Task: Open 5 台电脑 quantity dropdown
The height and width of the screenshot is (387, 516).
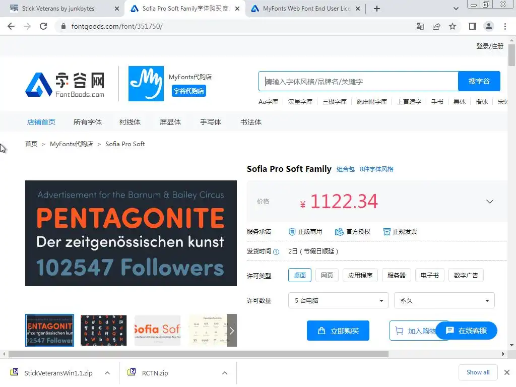Action: pyautogui.click(x=338, y=300)
